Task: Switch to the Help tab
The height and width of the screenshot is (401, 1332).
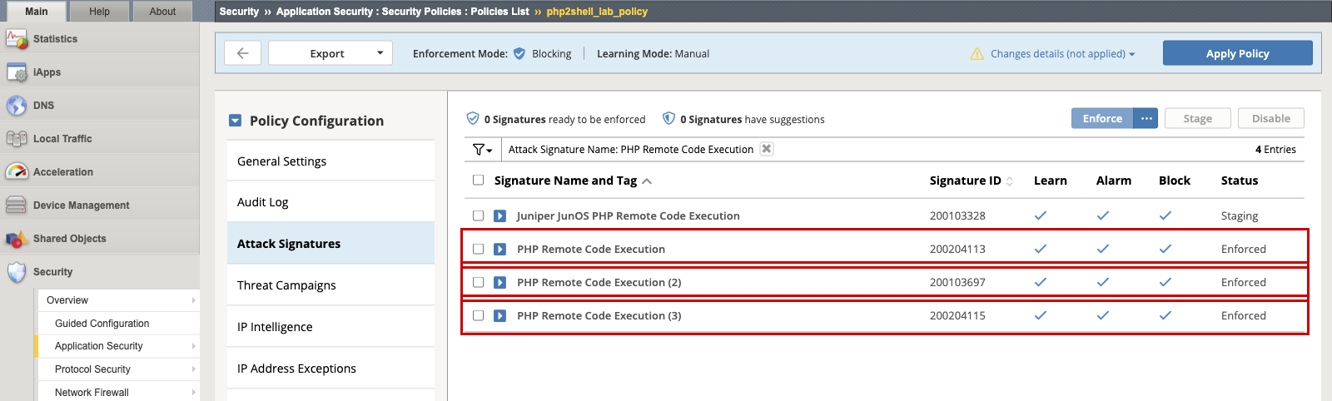Action: [99, 12]
